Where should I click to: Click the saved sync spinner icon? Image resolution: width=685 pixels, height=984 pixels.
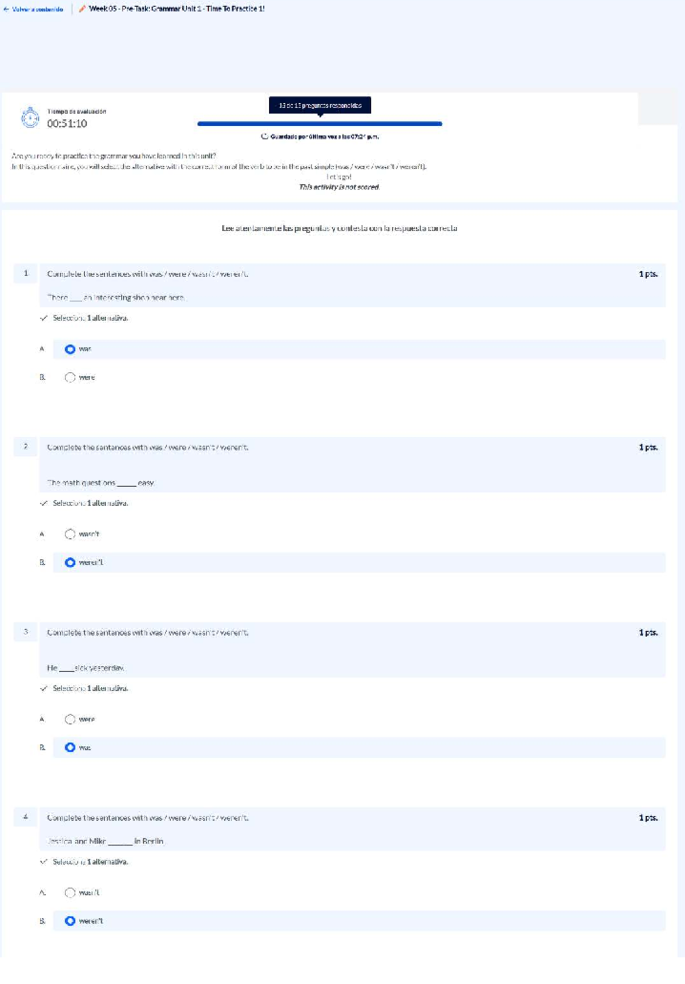265,136
